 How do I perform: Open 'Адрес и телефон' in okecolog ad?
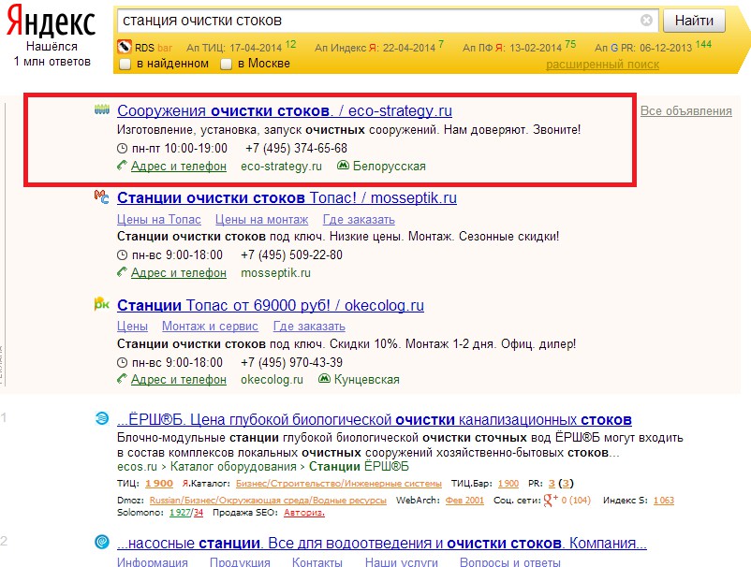coord(179,380)
